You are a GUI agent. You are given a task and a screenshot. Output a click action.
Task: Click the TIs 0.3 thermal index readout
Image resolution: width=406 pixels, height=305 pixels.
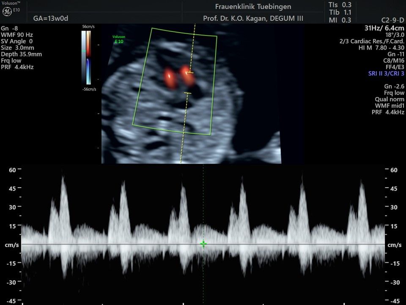(x=340, y=5)
